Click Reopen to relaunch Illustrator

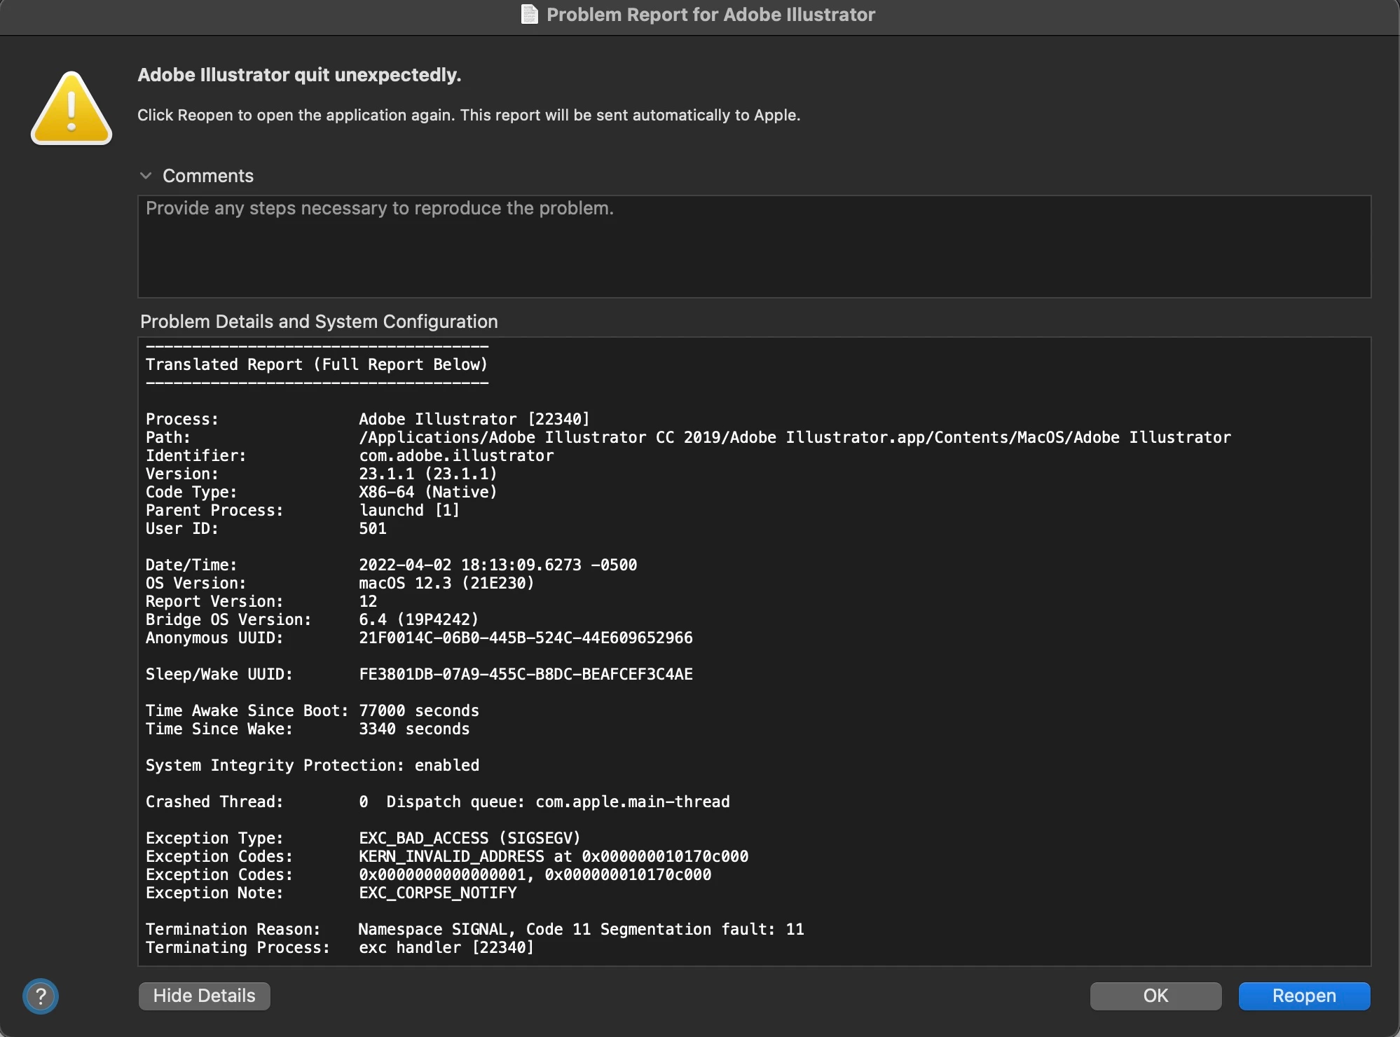tap(1303, 996)
